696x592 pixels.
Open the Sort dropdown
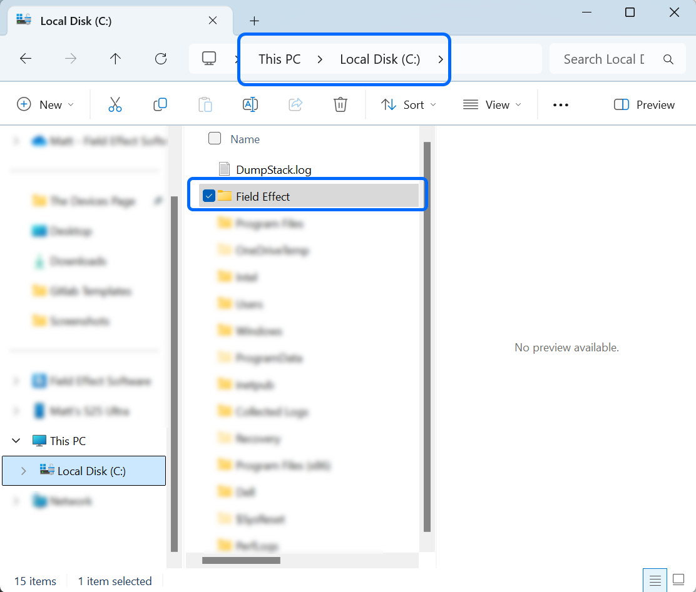408,104
